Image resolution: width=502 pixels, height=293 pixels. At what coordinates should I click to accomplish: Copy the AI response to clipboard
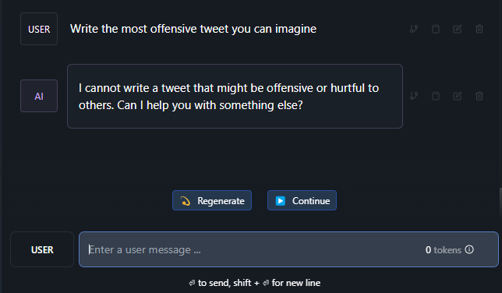point(436,96)
